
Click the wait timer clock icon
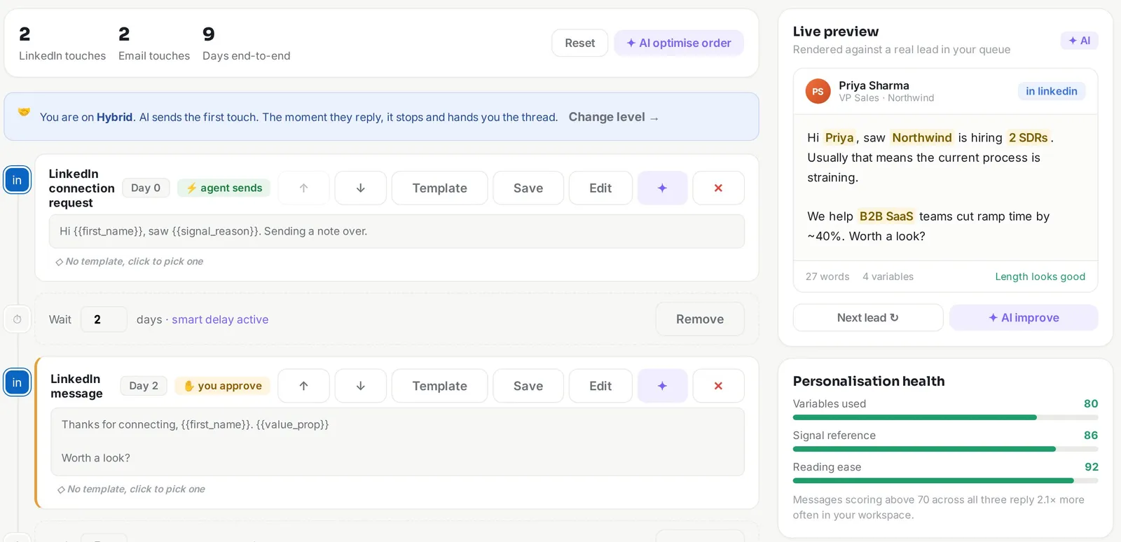pyautogui.click(x=18, y=319)
